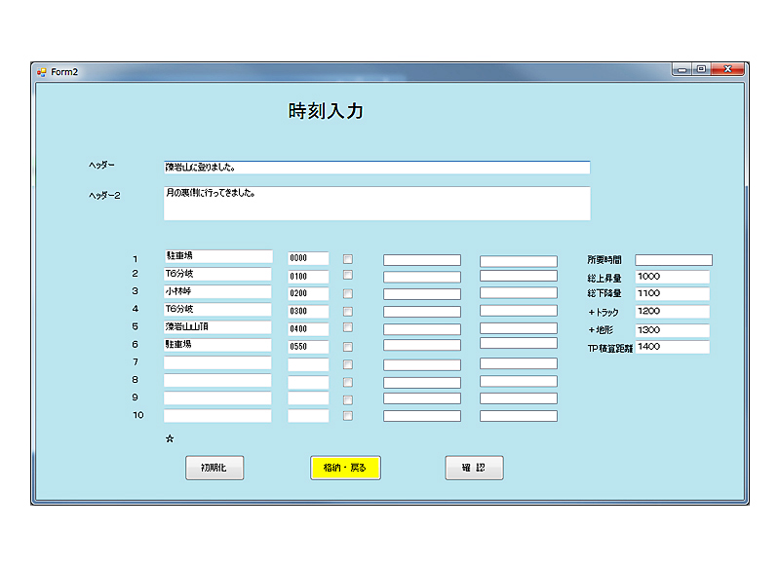Image resolution: width=780 pixels, height=567 pixels.
Task: Click the ヘッダー text field
Action: pyautogui.click(x=376, y=168)
